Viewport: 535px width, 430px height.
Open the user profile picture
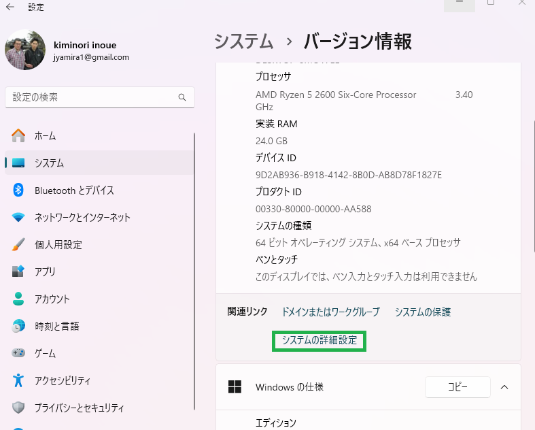point(25,50)
